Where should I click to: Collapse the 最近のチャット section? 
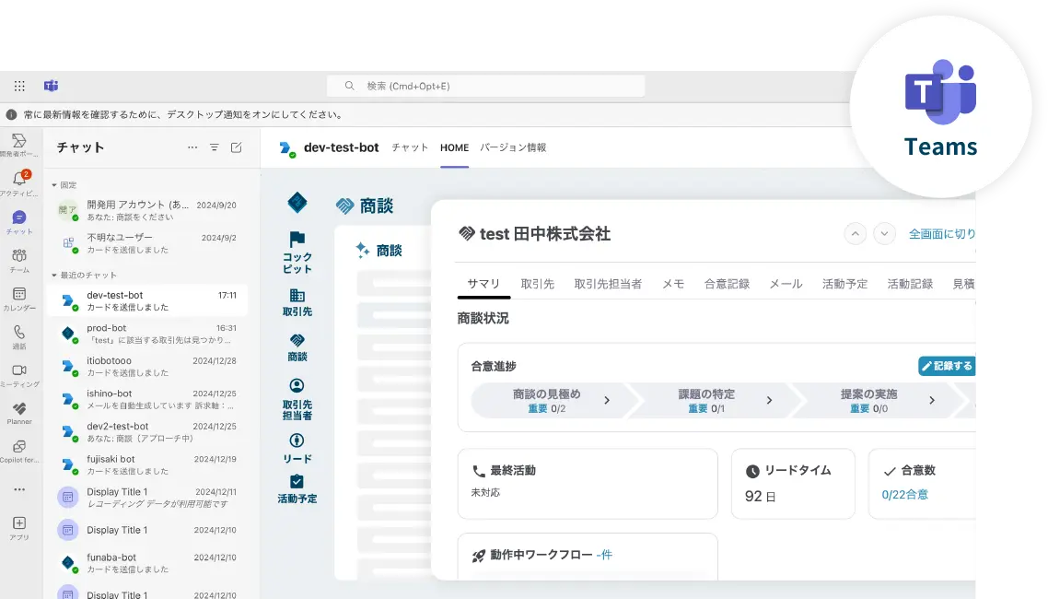click(x=54, y=276)
